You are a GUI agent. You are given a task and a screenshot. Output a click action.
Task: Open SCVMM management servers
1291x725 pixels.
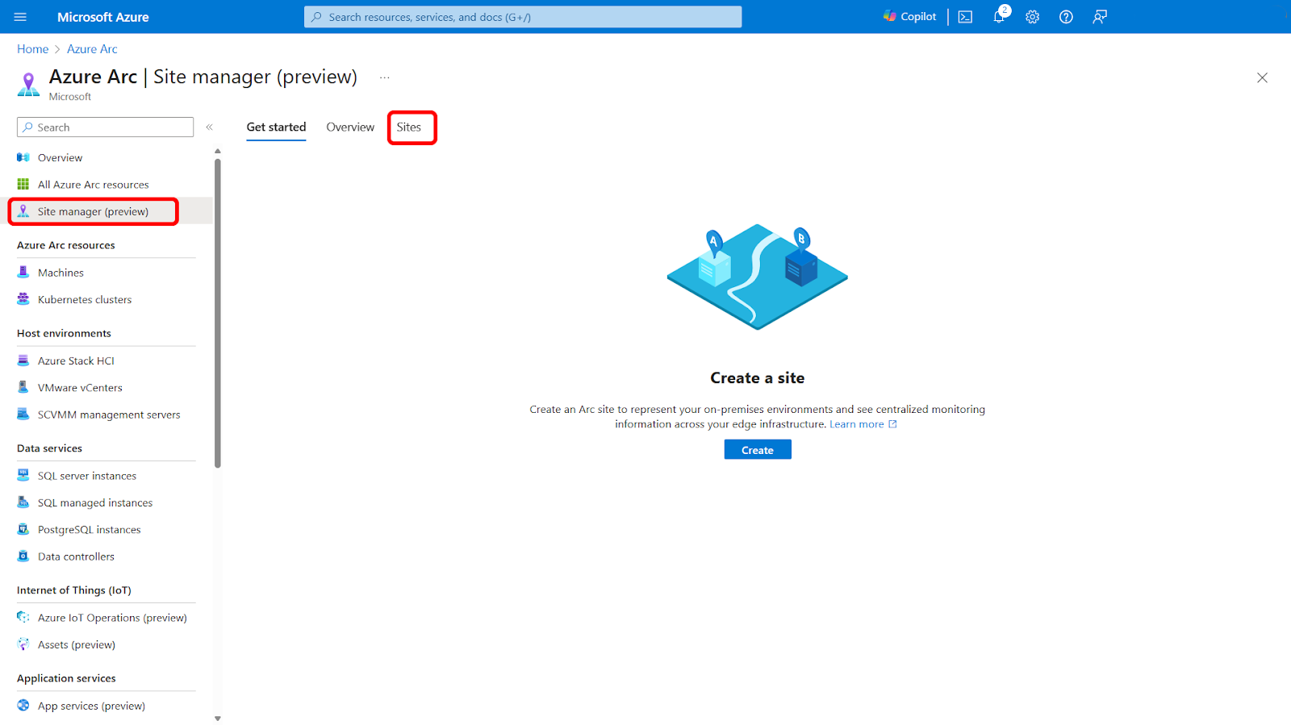109,415
